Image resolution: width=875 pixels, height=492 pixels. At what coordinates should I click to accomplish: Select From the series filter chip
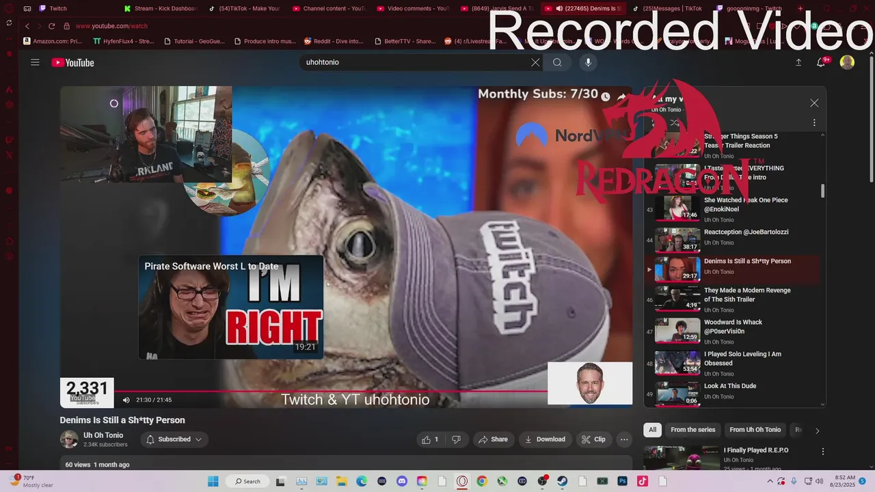point(692,430)
